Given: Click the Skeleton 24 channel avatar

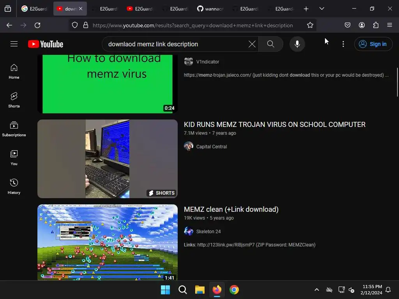Looking at the screenshot, I should 189,231.
